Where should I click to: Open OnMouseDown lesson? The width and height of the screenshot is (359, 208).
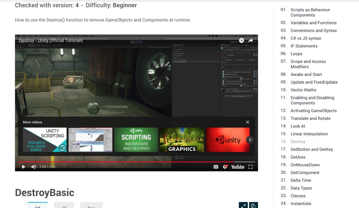(x=305, y=165)
